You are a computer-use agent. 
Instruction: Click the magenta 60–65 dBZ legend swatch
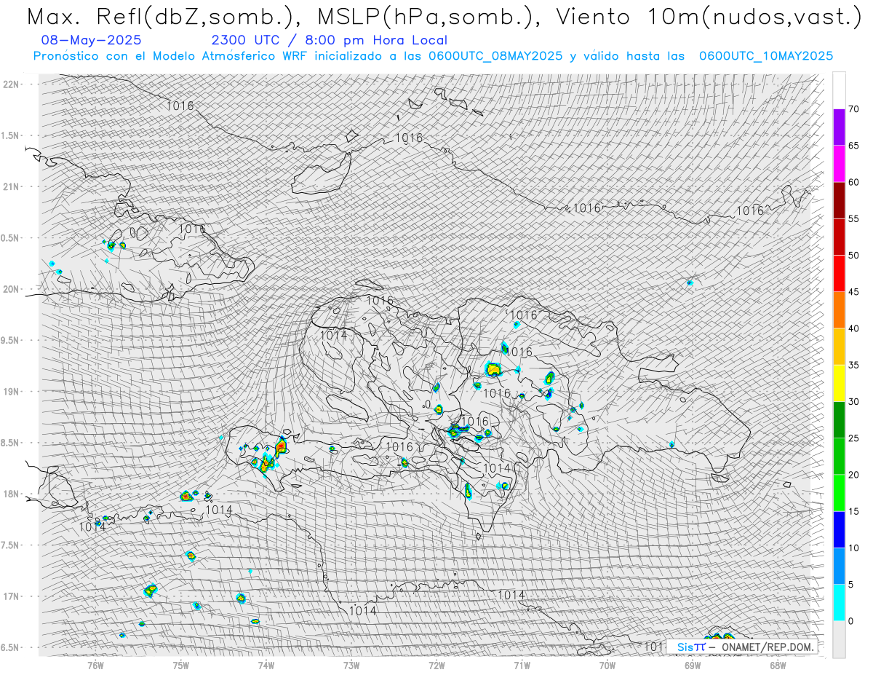point(839,164)
